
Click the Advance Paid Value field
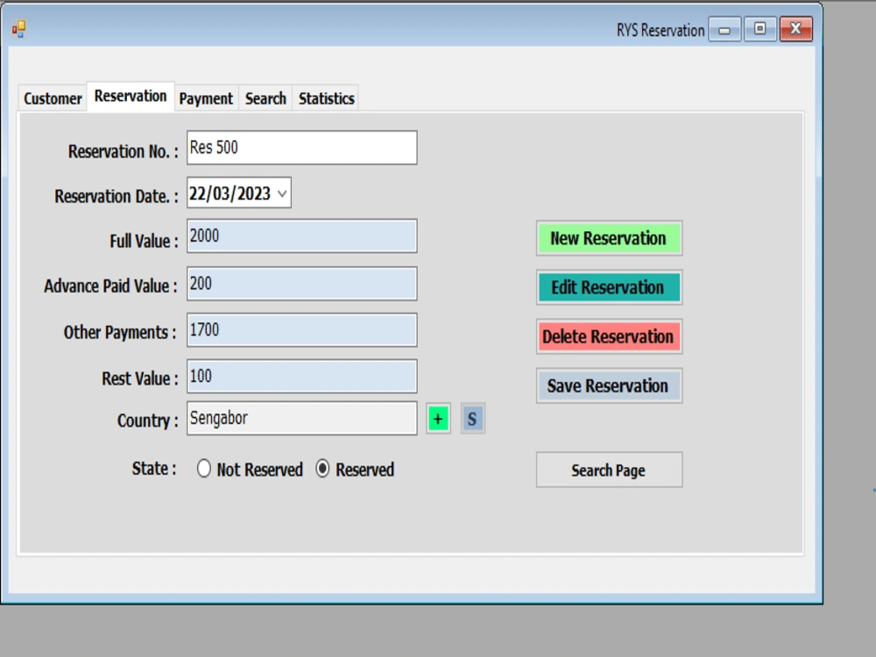click(x=301, y=283)
